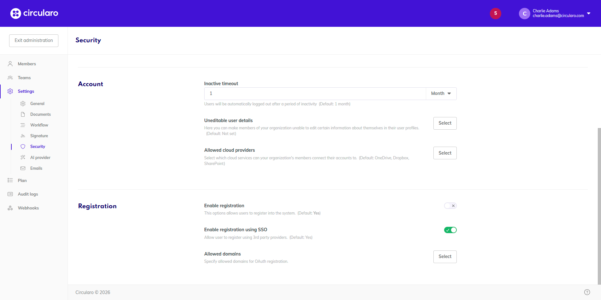Click the Circularo logo icon

15,13
